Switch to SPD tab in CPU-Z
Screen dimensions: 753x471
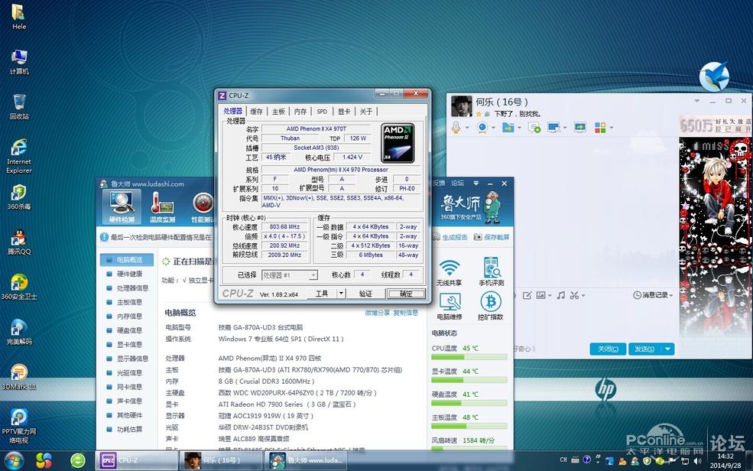(x=323, y=112)
